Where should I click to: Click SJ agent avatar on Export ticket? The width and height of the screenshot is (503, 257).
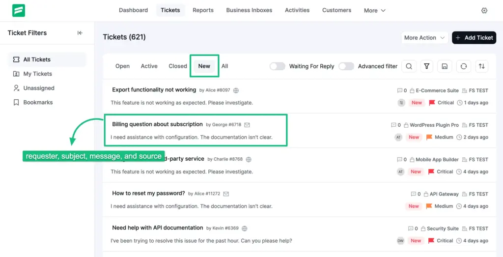pos(401,103)
